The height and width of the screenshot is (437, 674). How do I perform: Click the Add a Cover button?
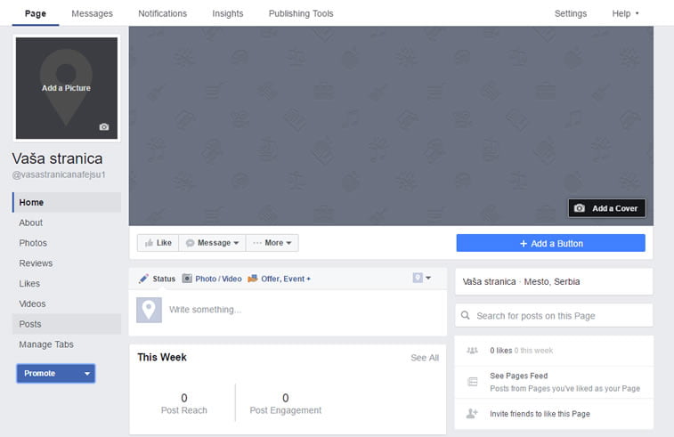[606, 208]
